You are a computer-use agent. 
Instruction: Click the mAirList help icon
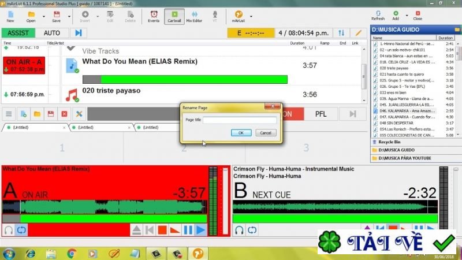pos(239,17)
